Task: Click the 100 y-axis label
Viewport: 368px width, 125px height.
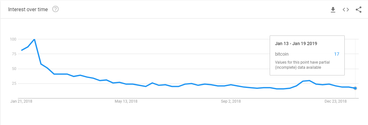Action: click(x=13, y=39)
